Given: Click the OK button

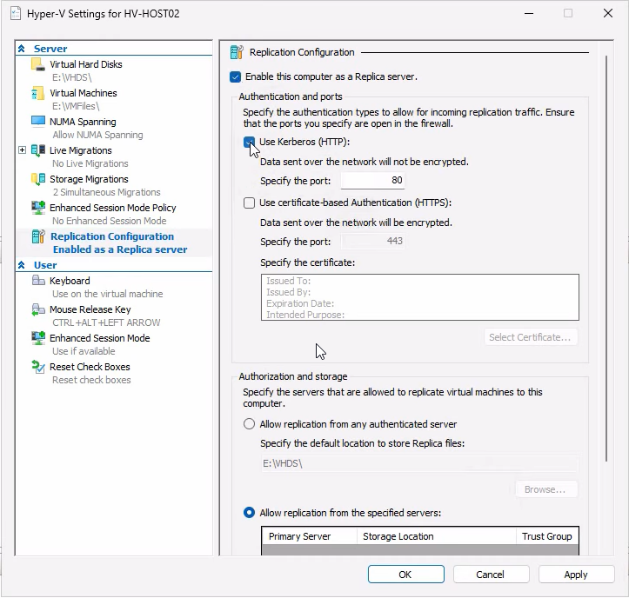Looking at the screenshot, I should 406,575.
